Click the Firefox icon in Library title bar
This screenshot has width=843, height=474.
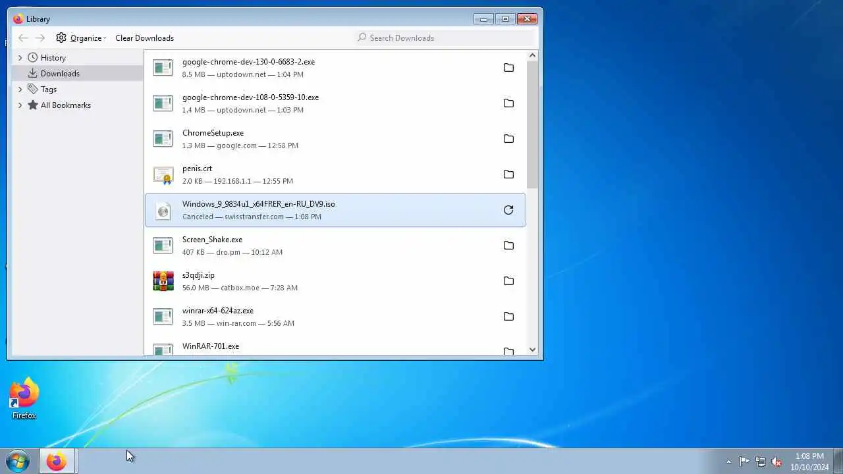tap(18, 18)
